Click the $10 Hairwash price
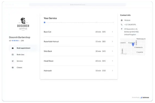The image size is (155, 103). 104,71
